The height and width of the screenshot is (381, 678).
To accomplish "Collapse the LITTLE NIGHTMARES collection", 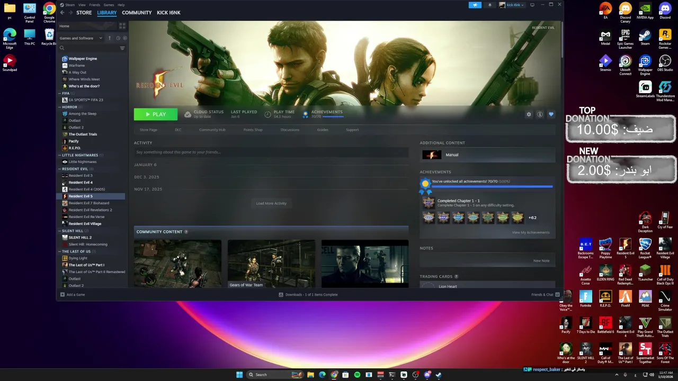I will pyautogui.click(x=60, y=155).
